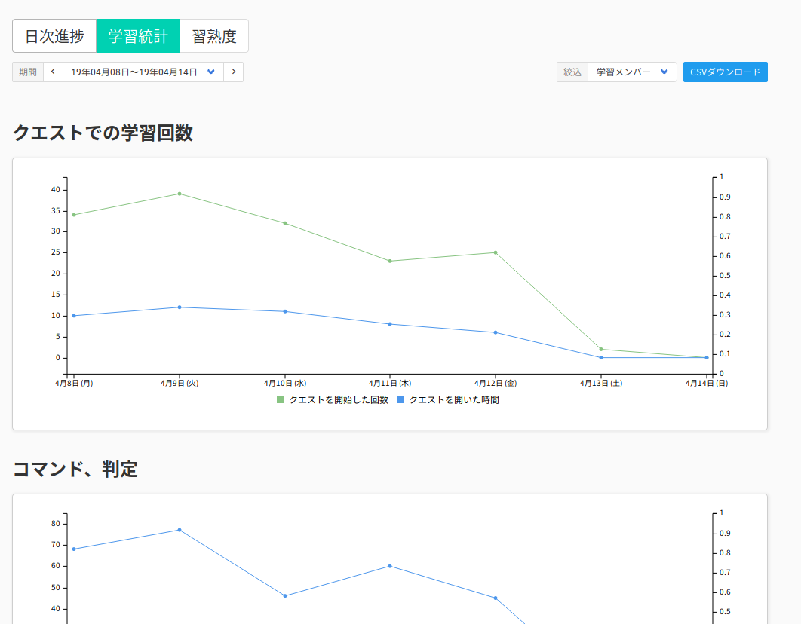Click the 4月13日 (土) axis label

600,383
